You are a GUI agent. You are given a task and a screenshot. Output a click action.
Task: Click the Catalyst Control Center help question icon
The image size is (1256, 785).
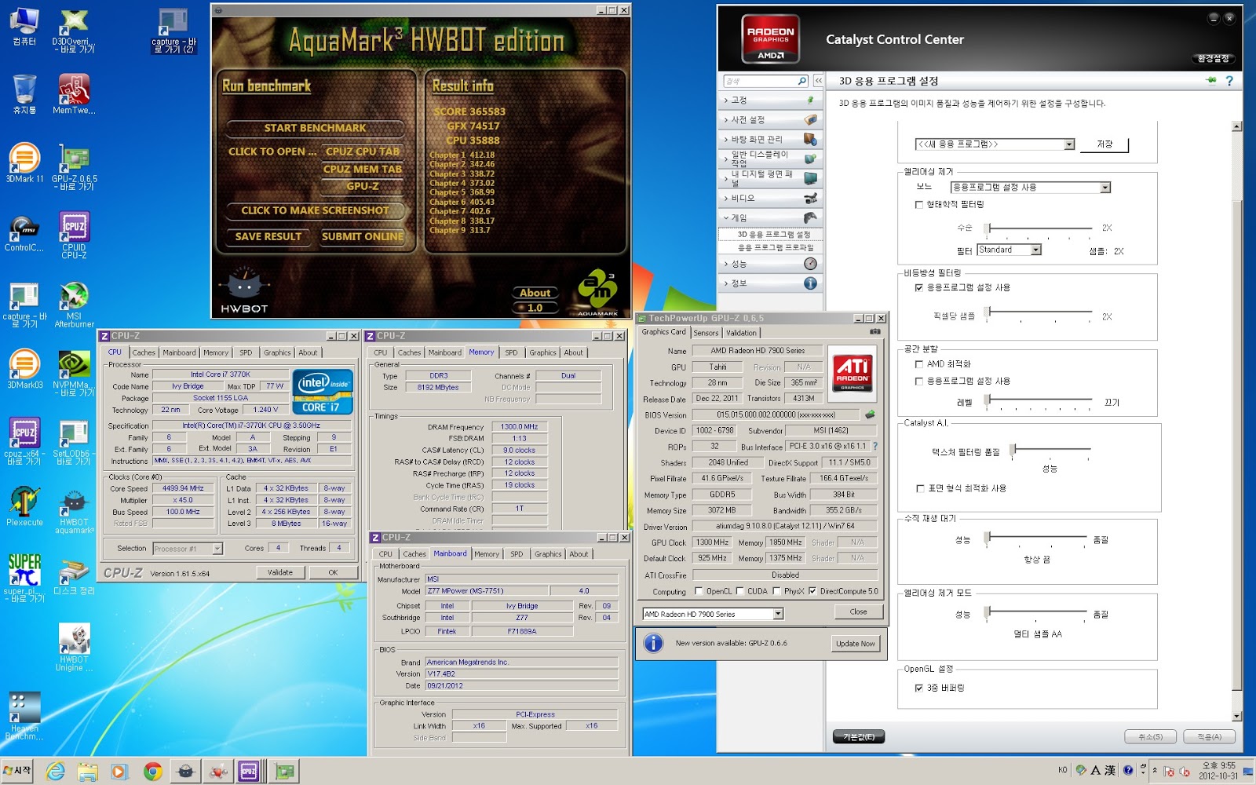1229,80
